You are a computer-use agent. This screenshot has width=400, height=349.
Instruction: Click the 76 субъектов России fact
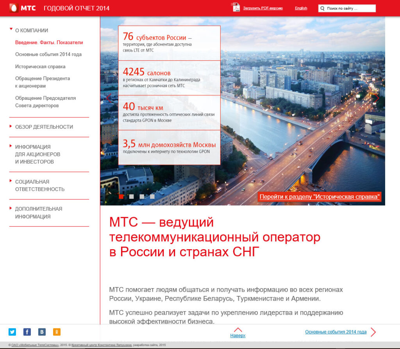pos(170,43)
